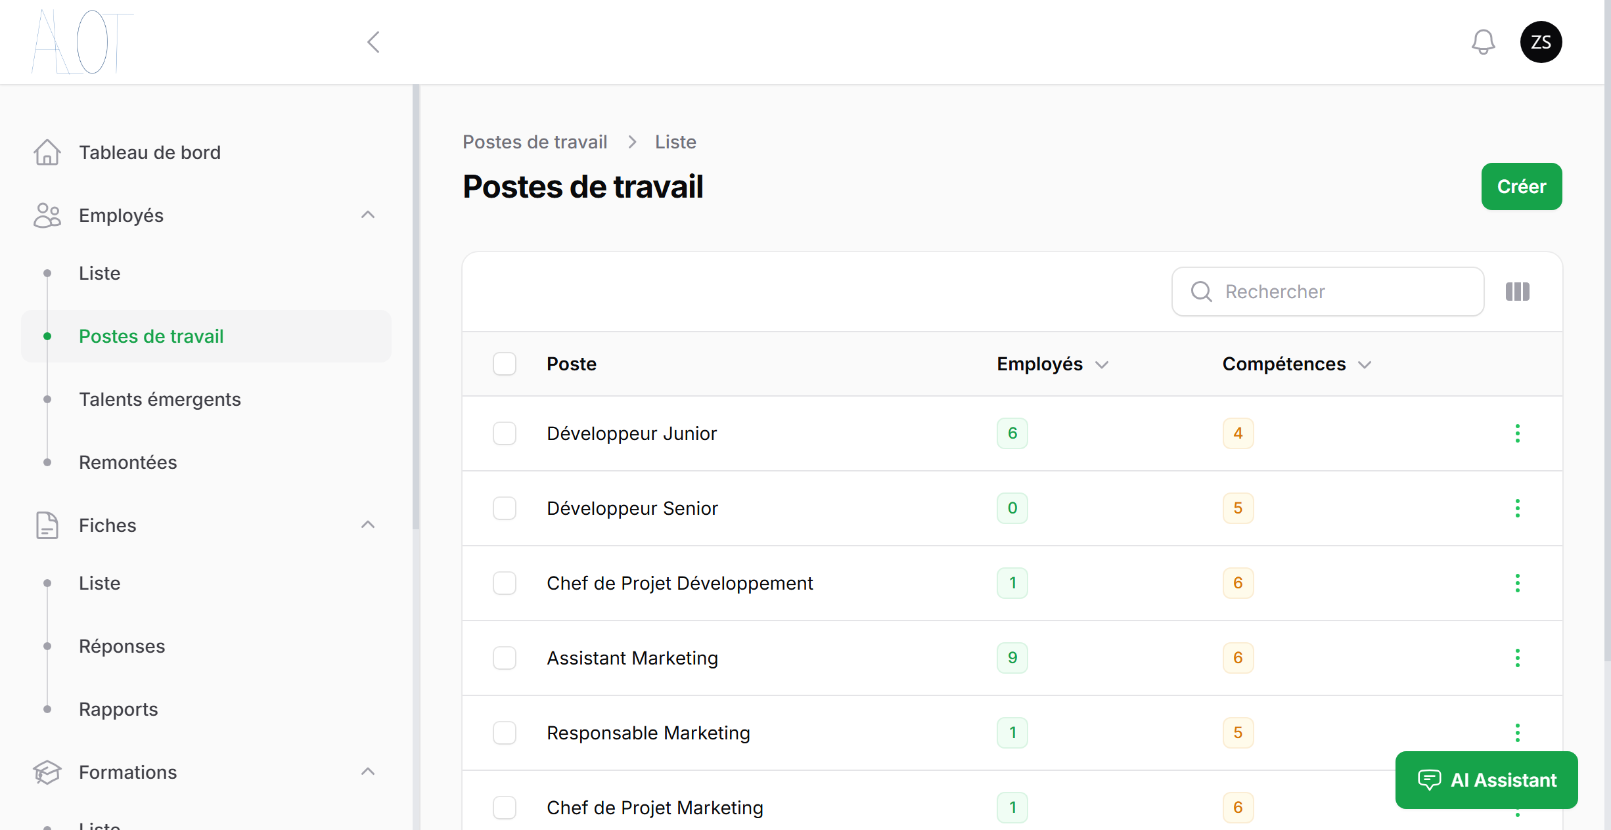Open actions menu for Assistant Marketing

tap(1518, 658)
